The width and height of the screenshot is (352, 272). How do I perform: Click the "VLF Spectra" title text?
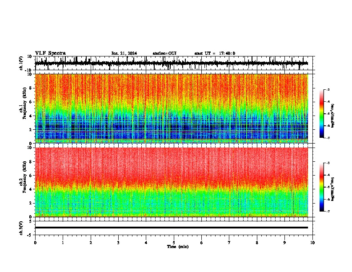(x=50, y=53)
